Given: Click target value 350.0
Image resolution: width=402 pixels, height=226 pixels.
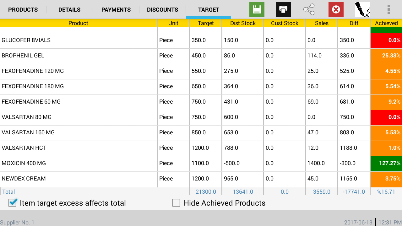Looking at the screenshot, I should [198, 40].
